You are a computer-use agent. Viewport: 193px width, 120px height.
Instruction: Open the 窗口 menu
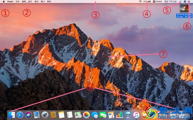tap(43, 1)
